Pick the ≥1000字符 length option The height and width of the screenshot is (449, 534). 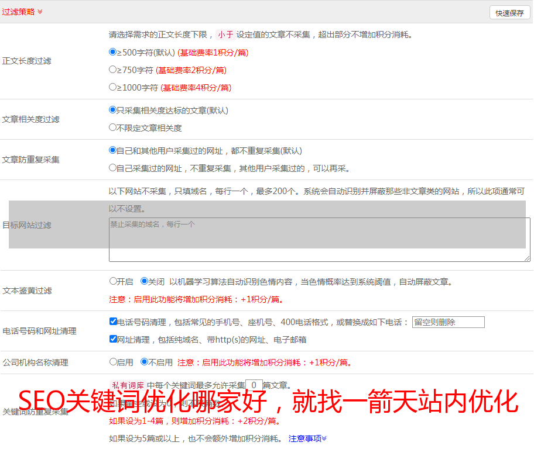112,87
